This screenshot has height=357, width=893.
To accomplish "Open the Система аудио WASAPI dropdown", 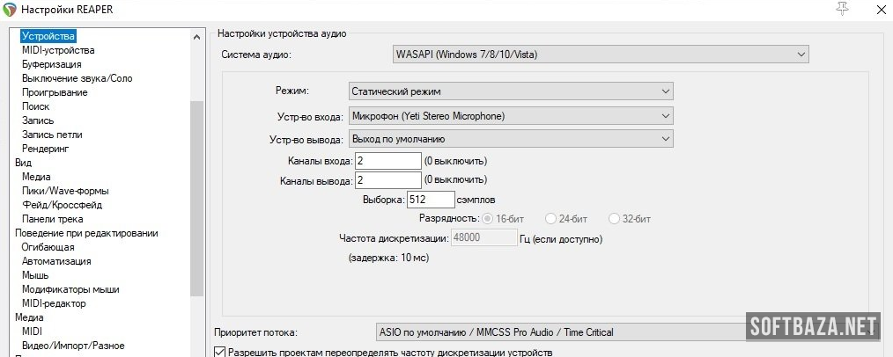I will pyautogui.click(x=601, y=55).
